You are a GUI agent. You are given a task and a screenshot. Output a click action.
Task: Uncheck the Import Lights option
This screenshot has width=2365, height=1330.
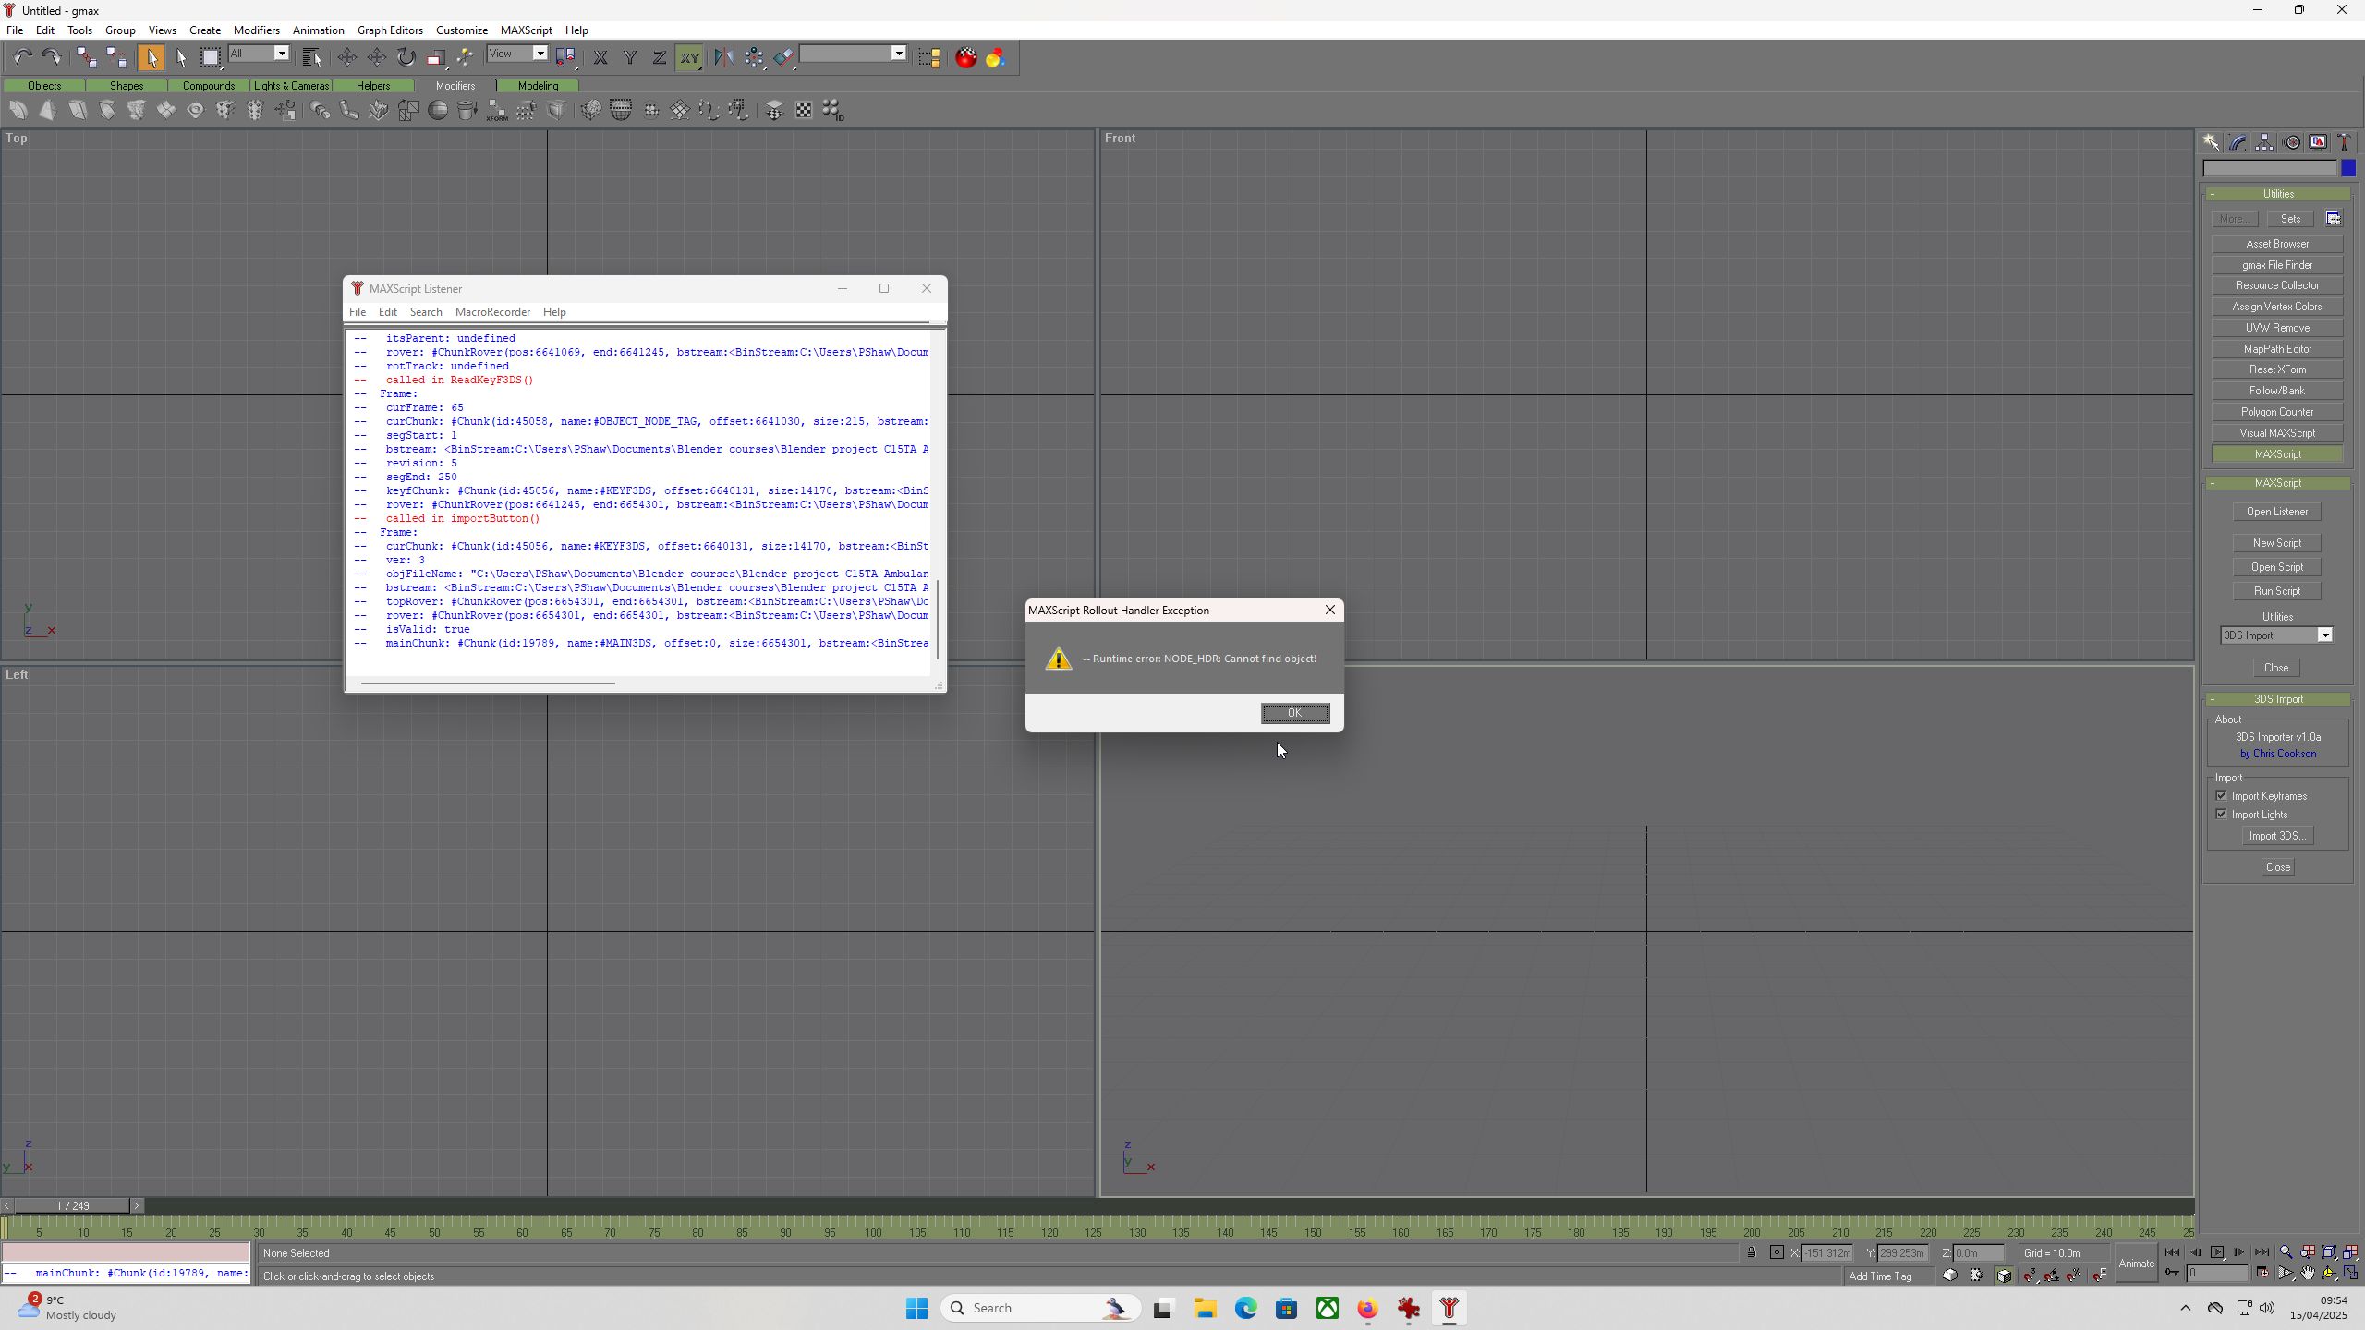tap(2223, 814)
